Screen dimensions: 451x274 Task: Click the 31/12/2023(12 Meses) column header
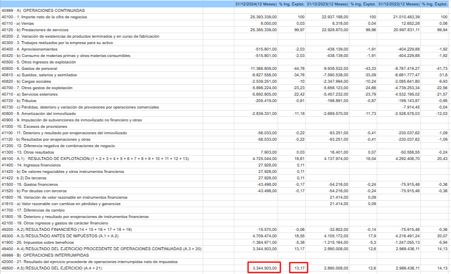click(326, 4)
